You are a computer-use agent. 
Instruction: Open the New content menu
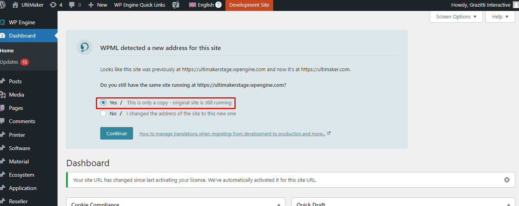click(97, 5)
